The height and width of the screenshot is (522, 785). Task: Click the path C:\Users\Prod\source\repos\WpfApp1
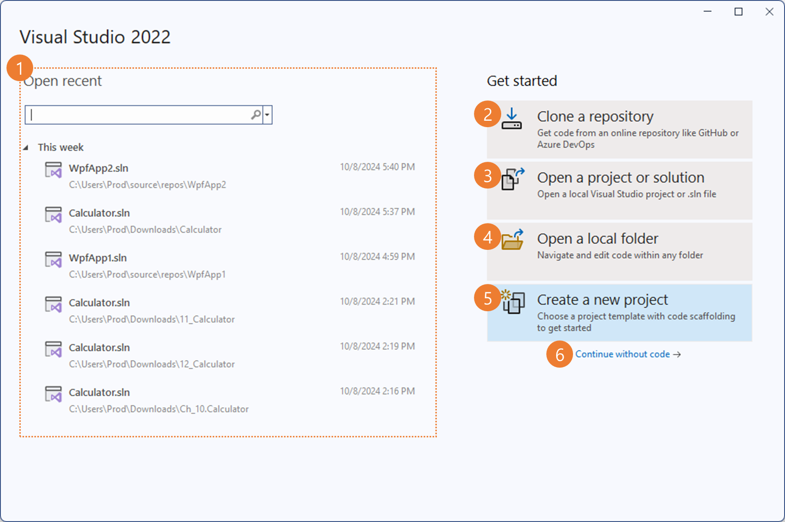pyautogui.click(x=147, y=274)
